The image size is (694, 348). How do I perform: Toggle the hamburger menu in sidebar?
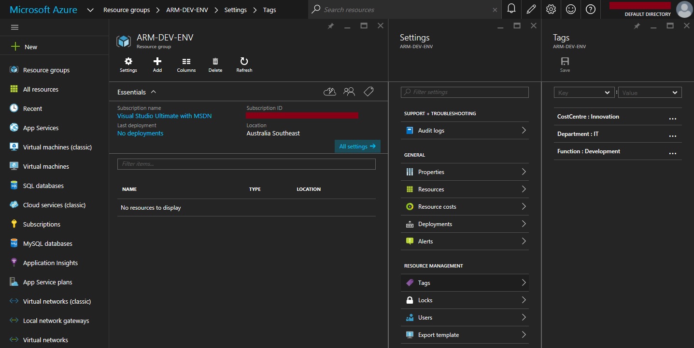pos(14,27)
